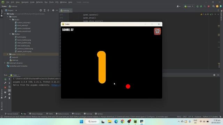Click the warnings inspection indicator in editor
Viewport: 223px width, 125px height.
[207, 14]
